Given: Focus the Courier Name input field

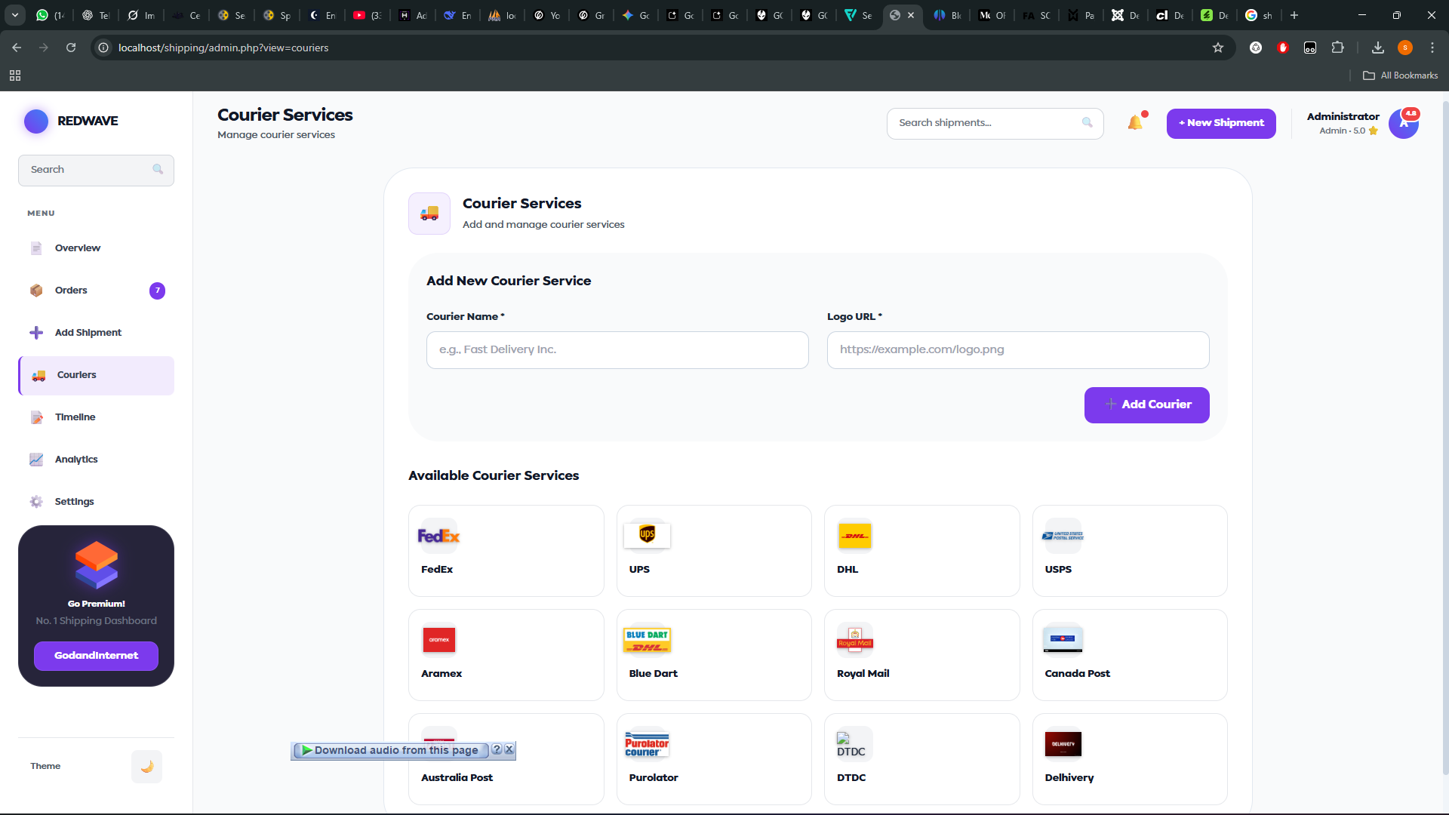Looking at the screenshot, I should (617, 350).
